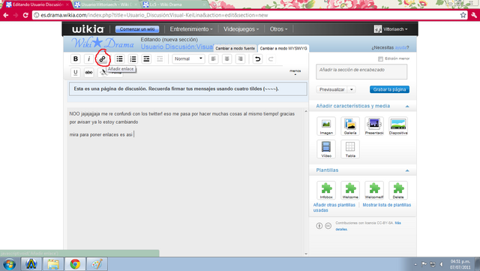Screen dimensions: 480x271
Task: Insert the Delete template
Action: coord(398,190)
